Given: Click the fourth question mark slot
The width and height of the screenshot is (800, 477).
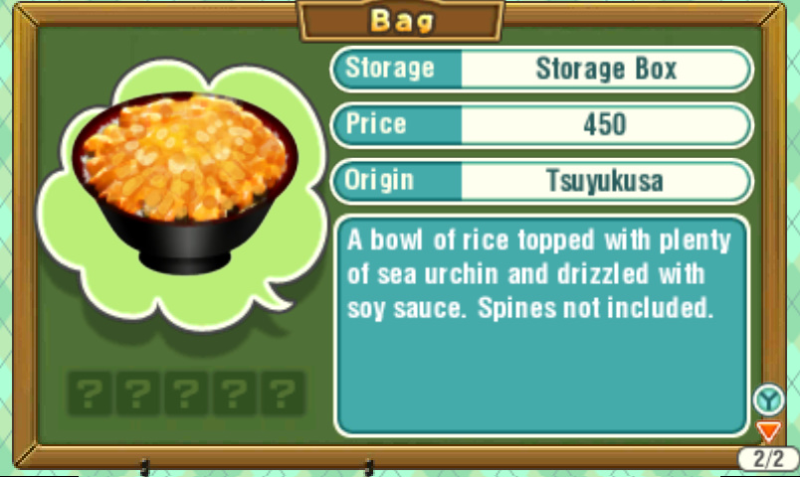Looking at the screenshot, I should coord(234,393).
